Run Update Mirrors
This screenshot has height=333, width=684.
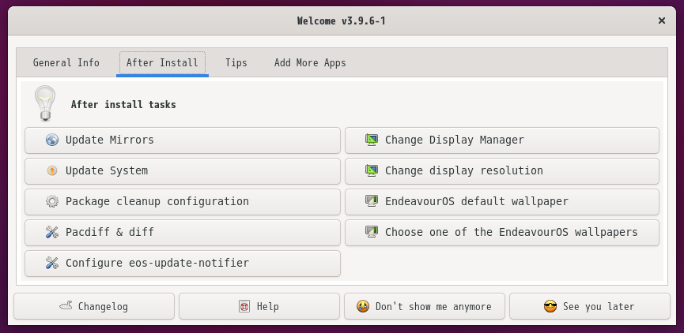[x=183, y=140]
